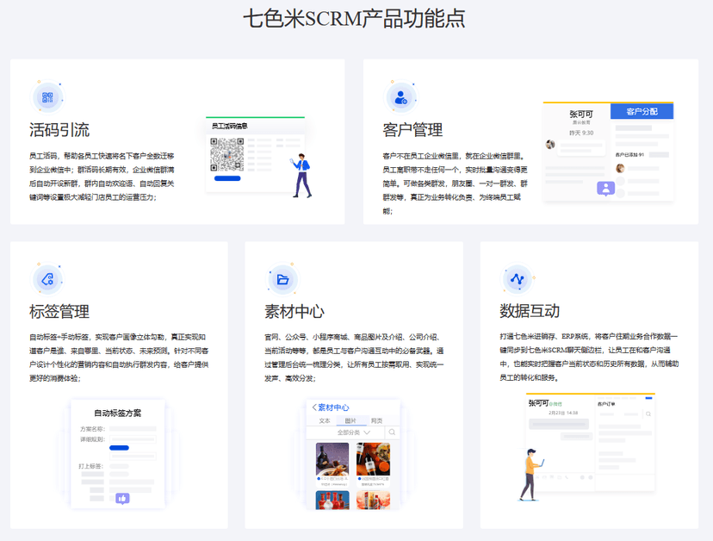713x541 pixels.
Task: Click the purple thumbs-up icon in 自动标签方案
Action: pos(122,499)
